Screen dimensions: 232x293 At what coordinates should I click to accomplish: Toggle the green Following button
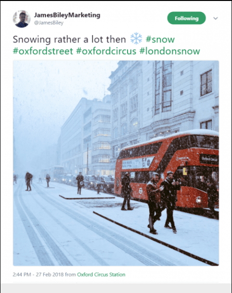click(186, 18)
